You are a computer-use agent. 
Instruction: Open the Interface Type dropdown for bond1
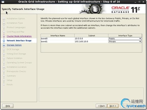125,42
